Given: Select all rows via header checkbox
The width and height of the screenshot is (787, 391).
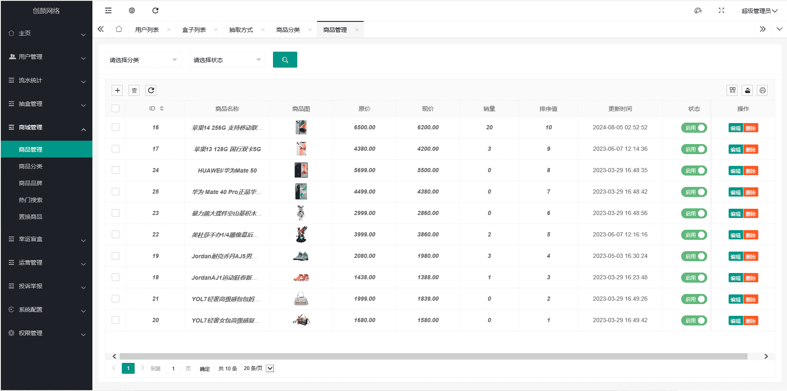Looking at the screenshot, I should [115, 108].
